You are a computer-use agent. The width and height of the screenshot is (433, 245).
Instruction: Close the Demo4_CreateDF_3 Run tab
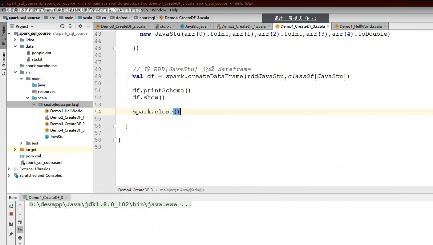tap(67, 198)
